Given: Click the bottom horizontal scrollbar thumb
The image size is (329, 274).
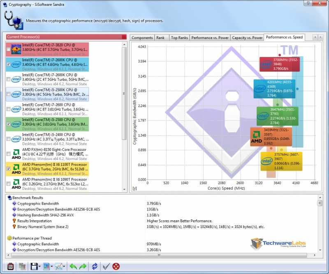Looking at the screenshot, I should click(159, 255).
